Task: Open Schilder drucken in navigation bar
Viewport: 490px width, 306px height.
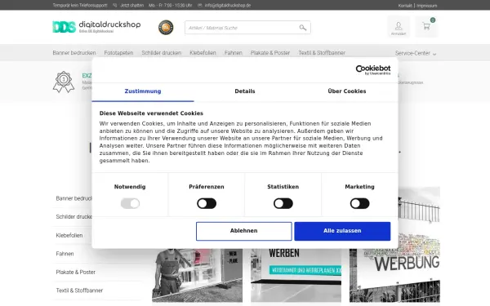Action: (x=161, y=53)
